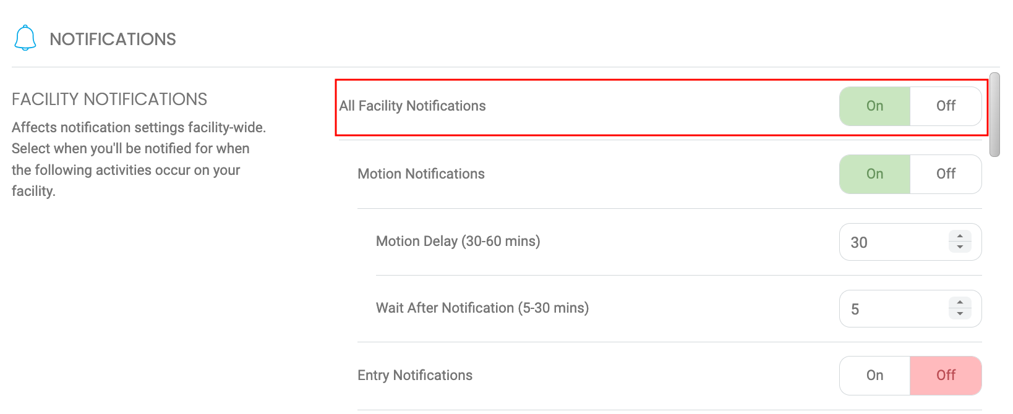Keep Motion Notifications set to On
The image size is (1013, 414).
coord(874,174)
